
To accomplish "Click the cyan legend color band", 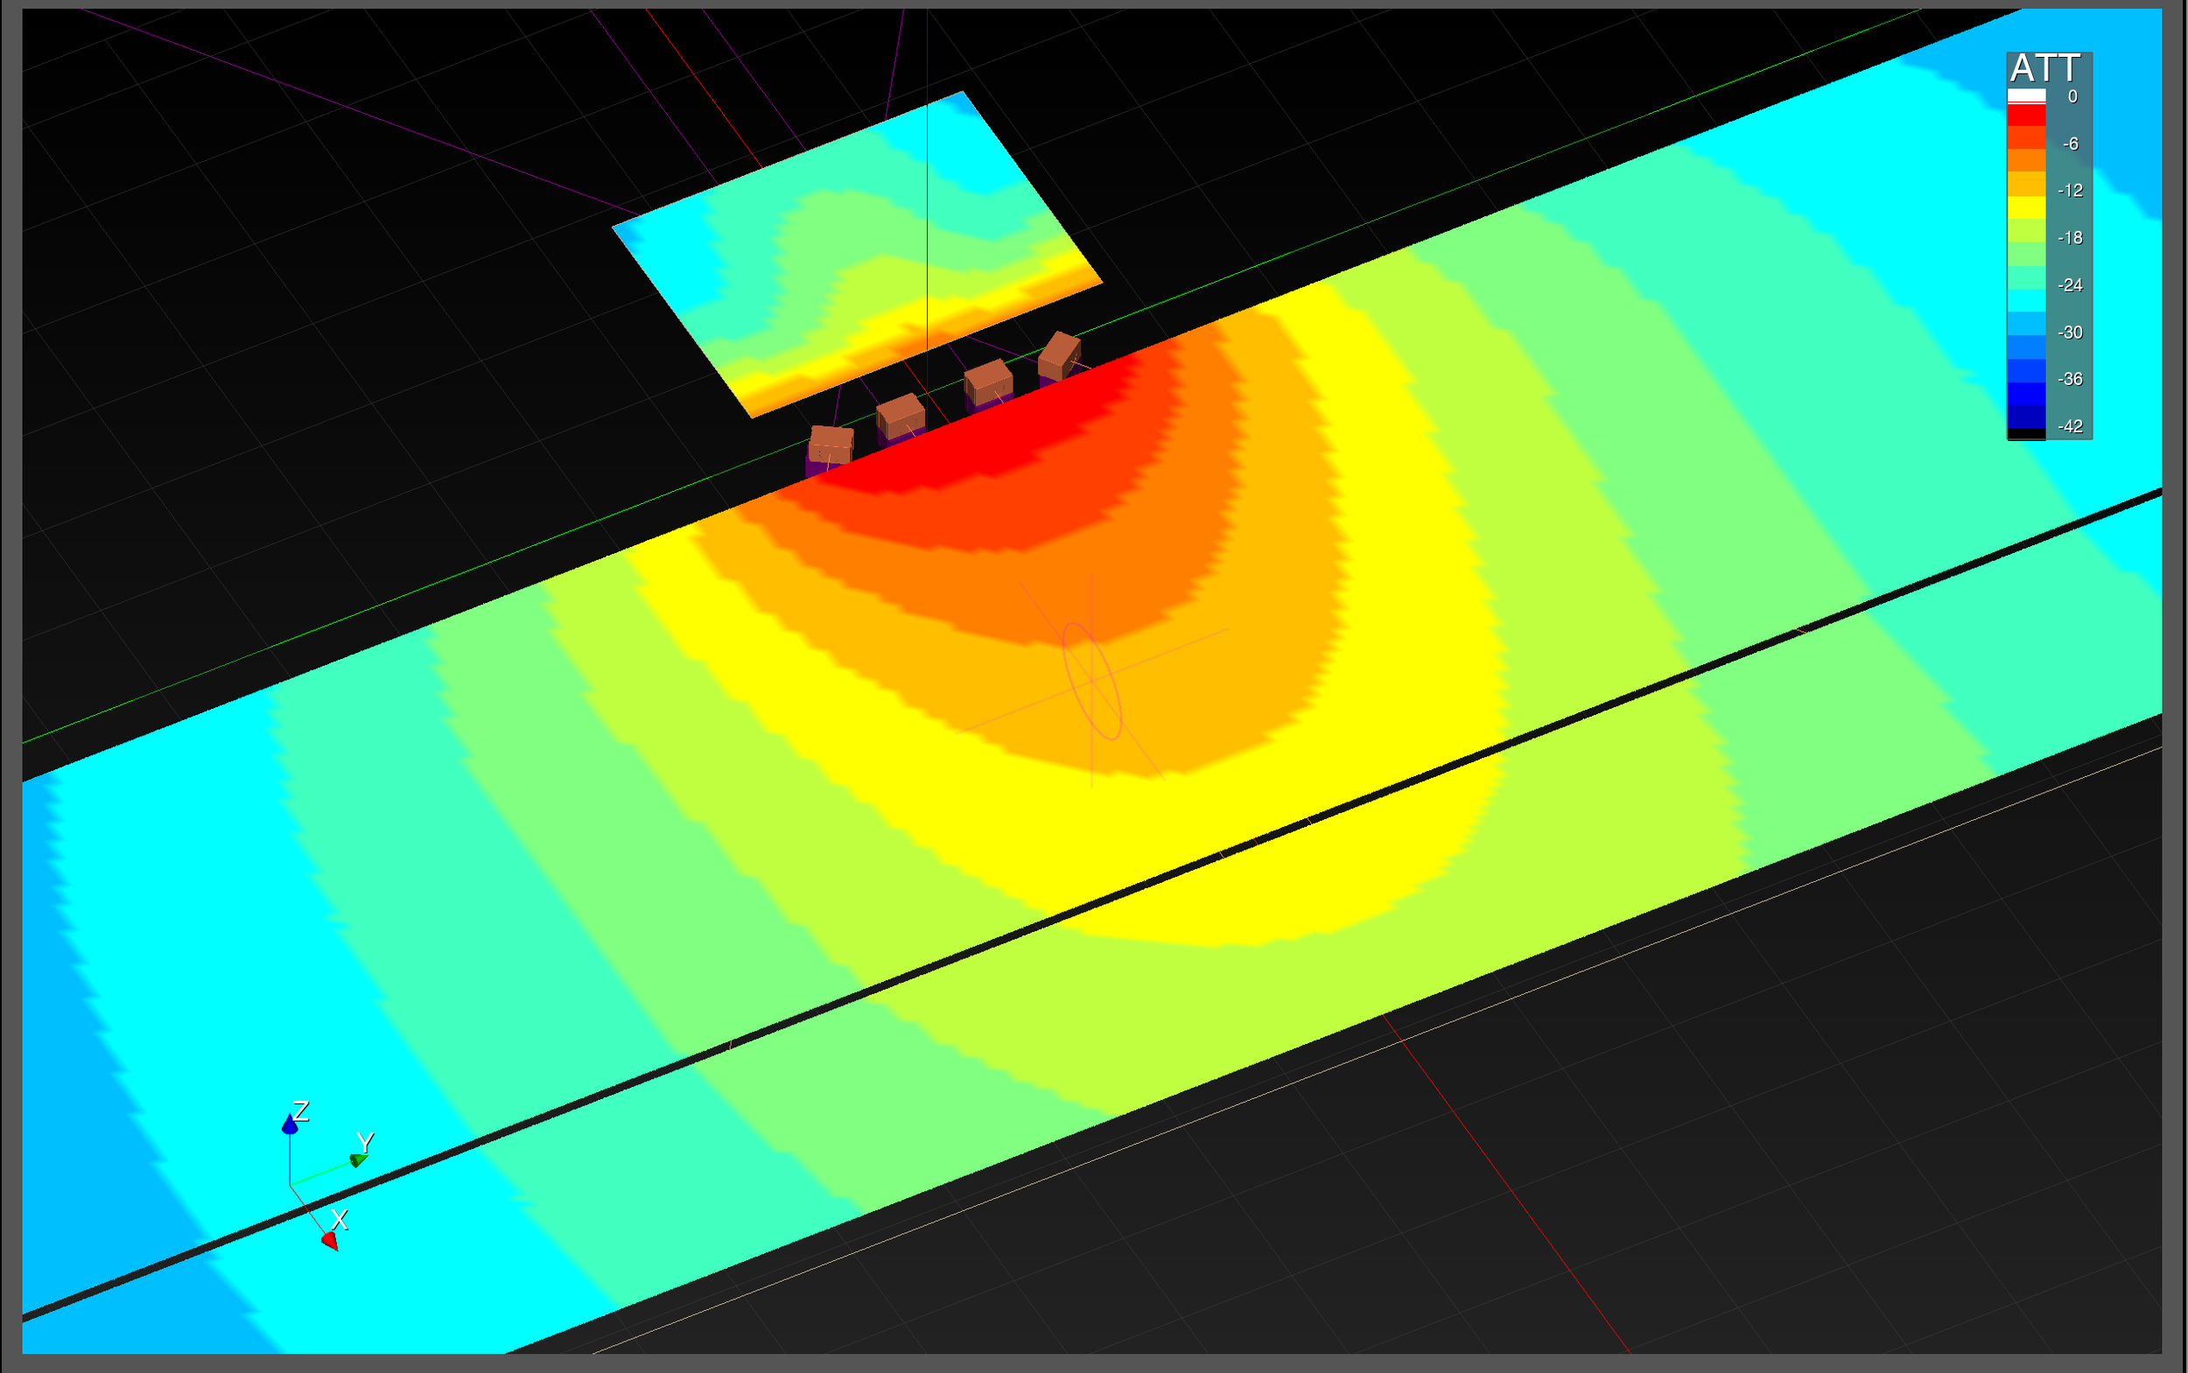I will 2025,300.
